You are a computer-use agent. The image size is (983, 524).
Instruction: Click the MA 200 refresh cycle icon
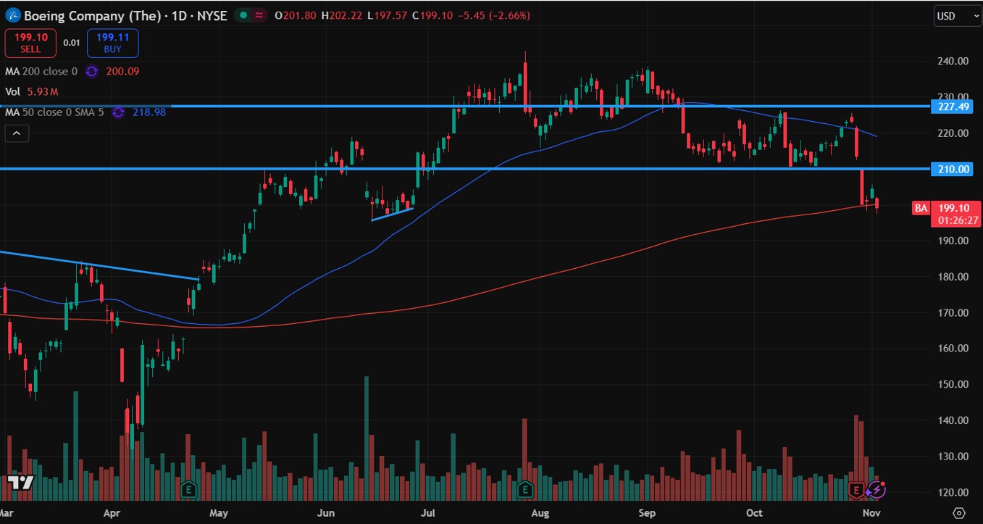pos(91,71)
